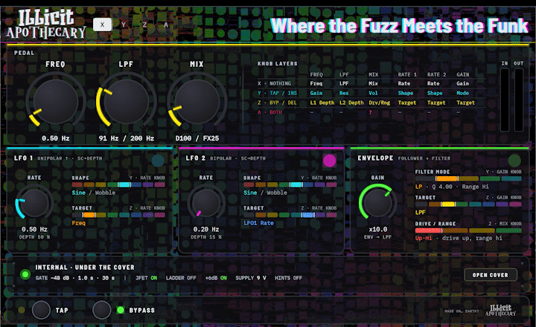
Task: Select the green segment of LFO 1 Target
Action: (112, 215)
